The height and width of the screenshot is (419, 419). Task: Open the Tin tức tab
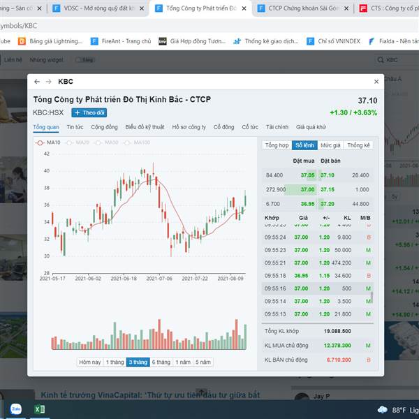tap(75, 127)
